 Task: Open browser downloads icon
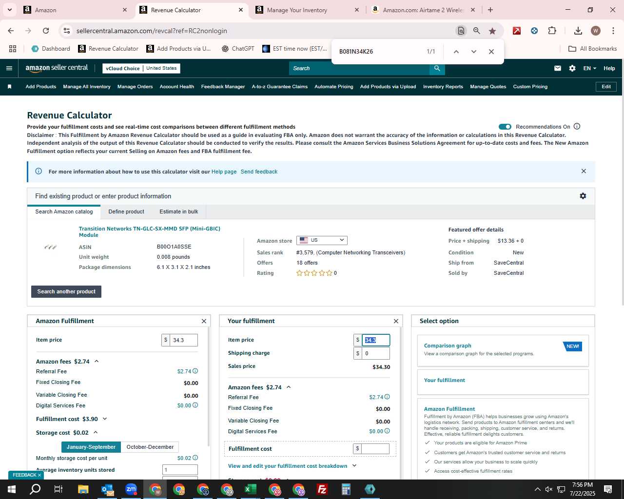[x=578, y=31]
